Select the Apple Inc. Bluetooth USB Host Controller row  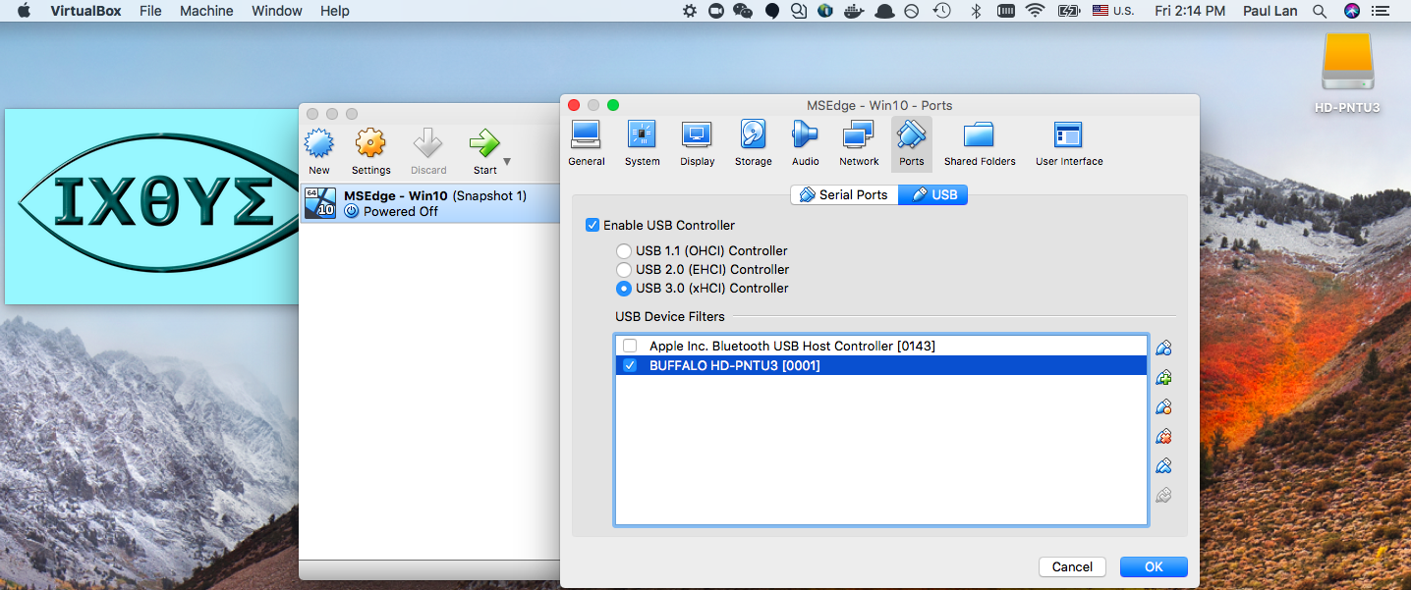881,346
